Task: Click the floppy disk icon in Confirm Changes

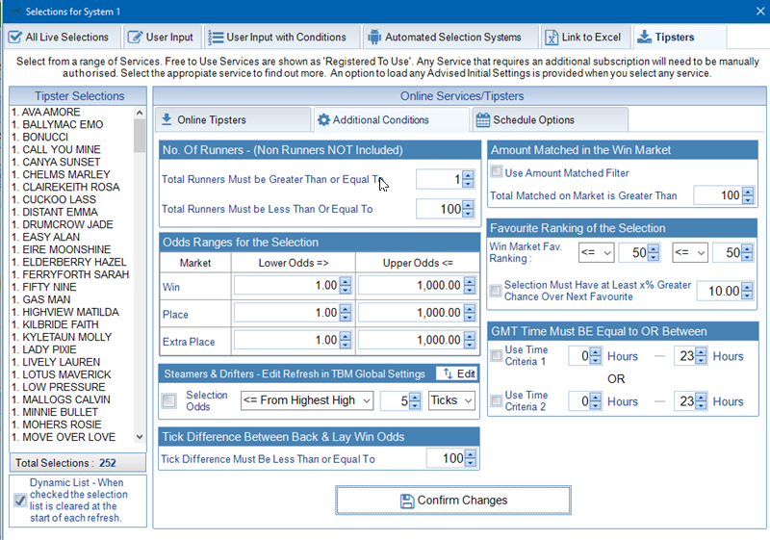Action: tap(406, 501)
